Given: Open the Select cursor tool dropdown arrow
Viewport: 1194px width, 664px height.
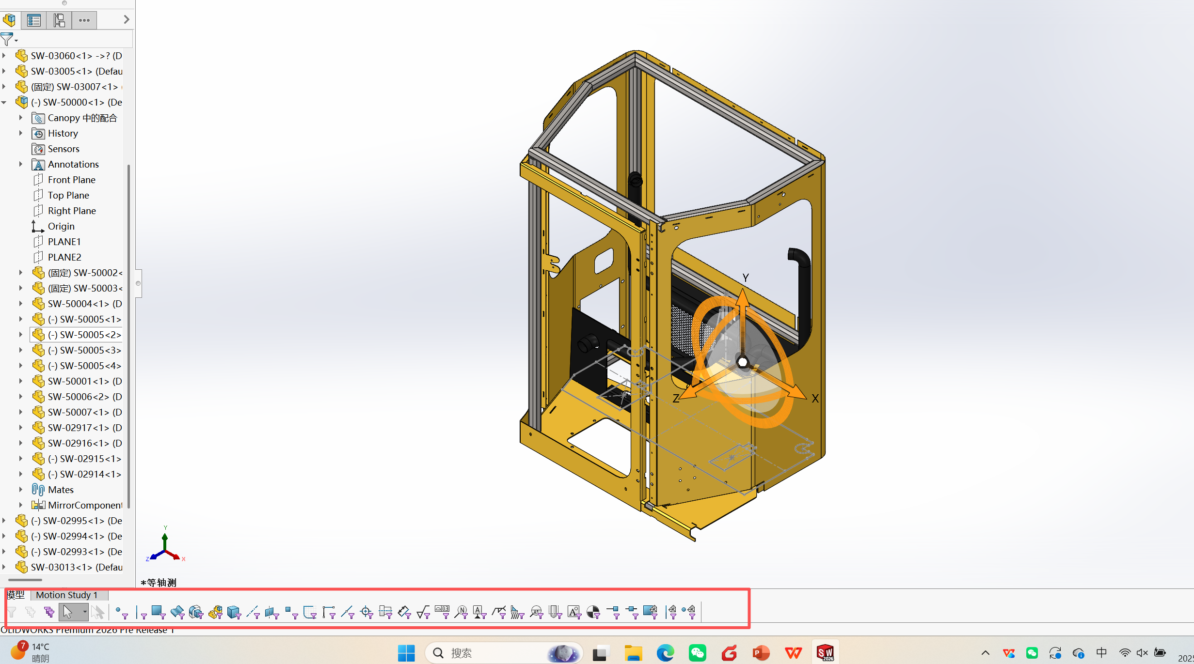Looking at the screenshot, I should pos(85,612).
